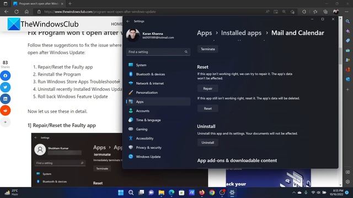Click the Repair button
The width and height of the screenshot is (353, 198).
(x=207, y=89)
